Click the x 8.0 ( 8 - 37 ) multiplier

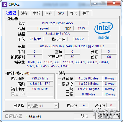pyautogui.click(x=40, y=84)
